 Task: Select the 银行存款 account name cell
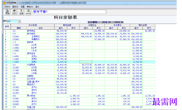tap(41, 34)
